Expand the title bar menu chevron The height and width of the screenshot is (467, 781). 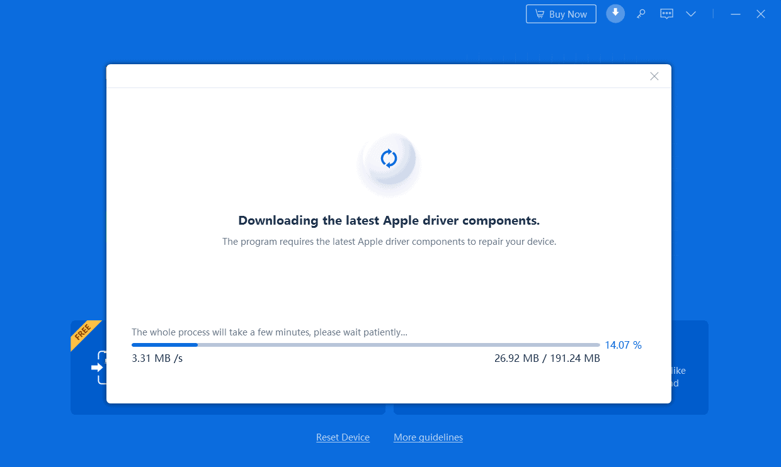tap(691, 14)
